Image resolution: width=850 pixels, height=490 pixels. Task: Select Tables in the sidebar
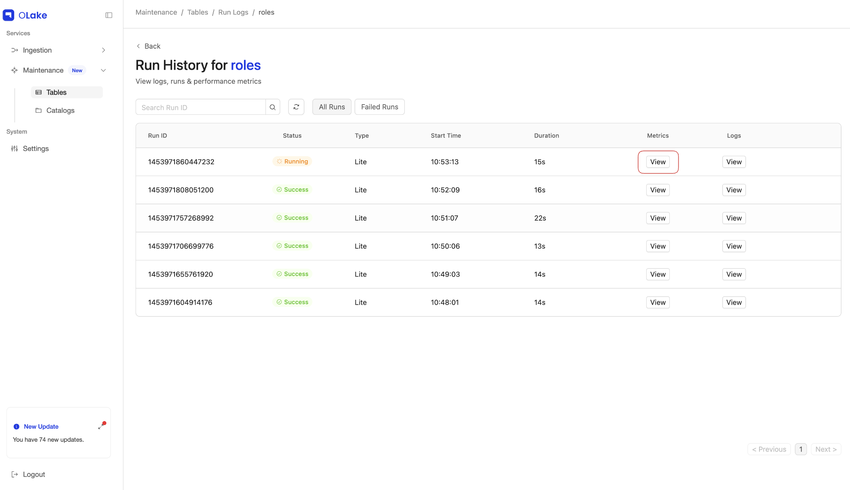tap(56, 92)
